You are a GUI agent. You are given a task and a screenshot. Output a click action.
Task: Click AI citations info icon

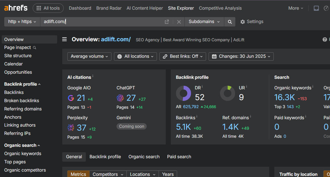click(93, 76)
